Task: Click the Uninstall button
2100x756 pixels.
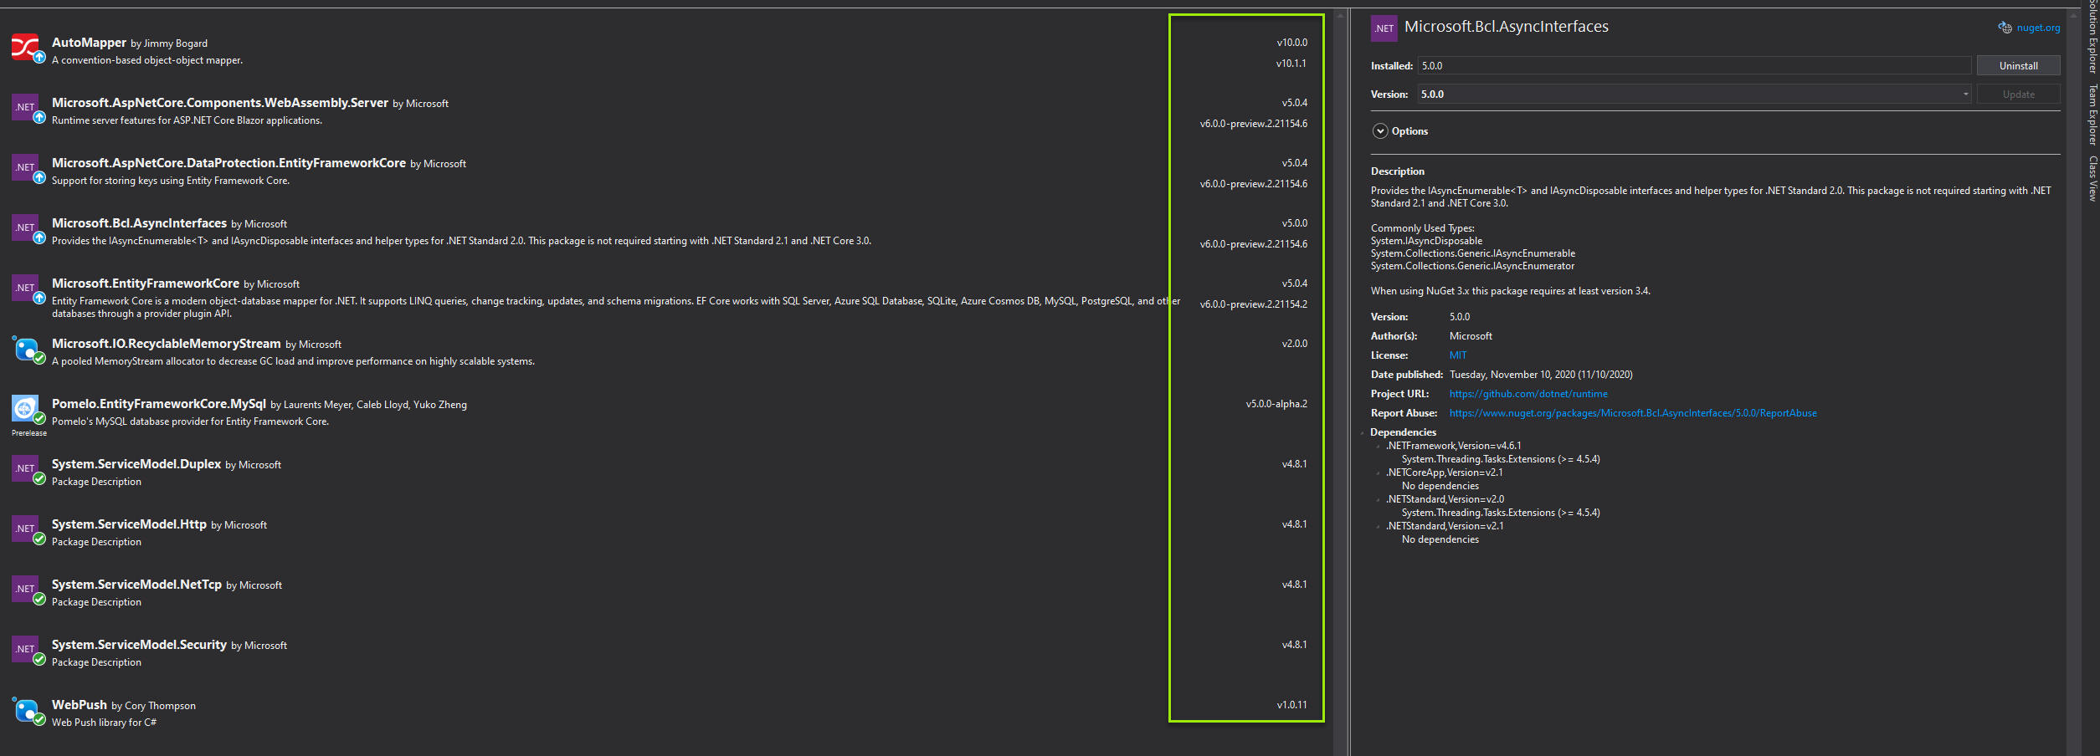Action: (2018, 65)
